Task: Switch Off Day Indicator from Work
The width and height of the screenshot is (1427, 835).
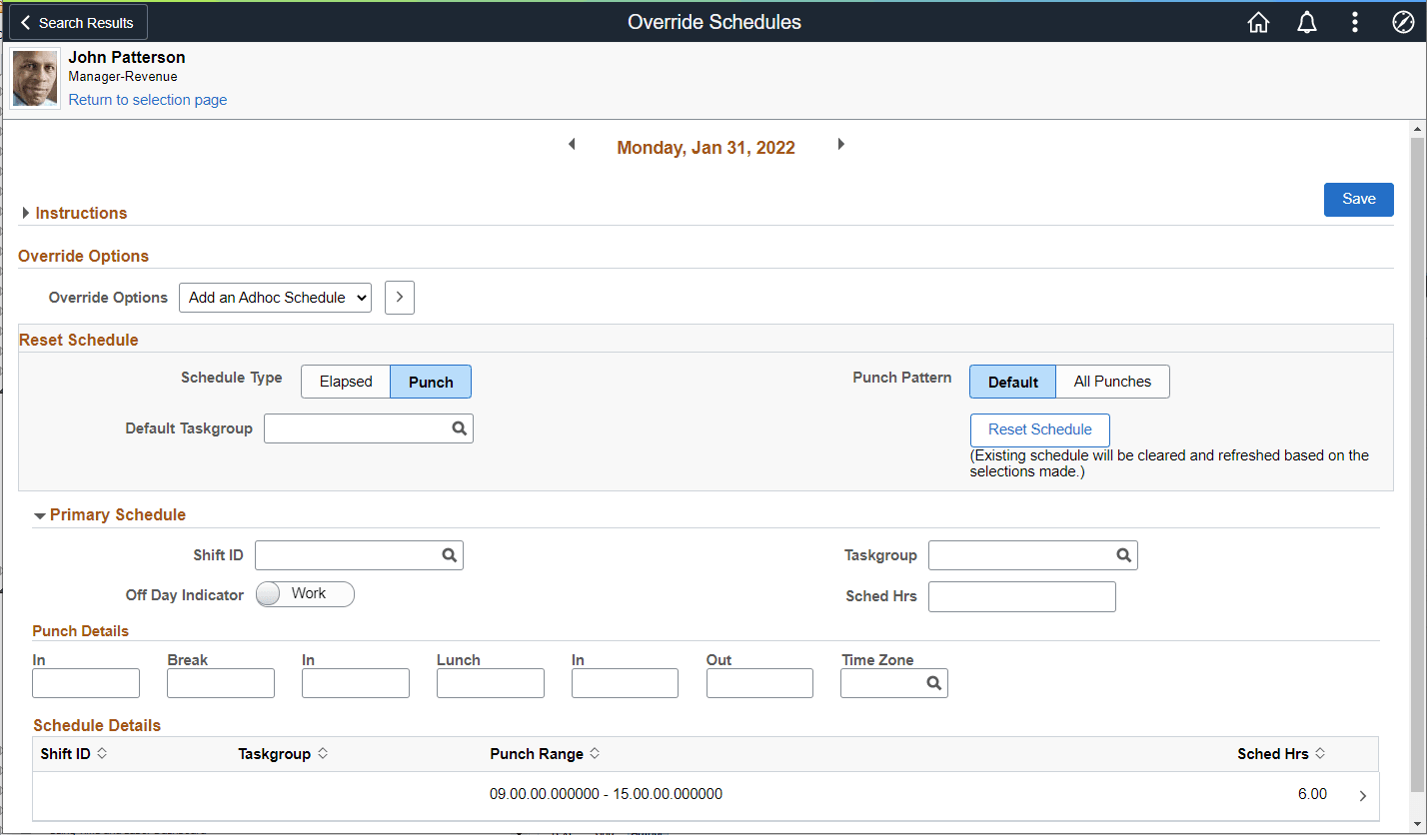Action: pyautogui.click(x=304, y=593)
